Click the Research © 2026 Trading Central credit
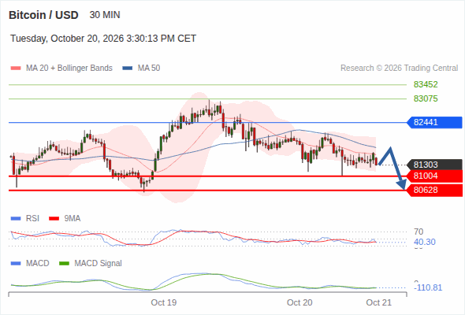Screen dimensions: 465x315 pyautogui.click(x=399, y=69)
